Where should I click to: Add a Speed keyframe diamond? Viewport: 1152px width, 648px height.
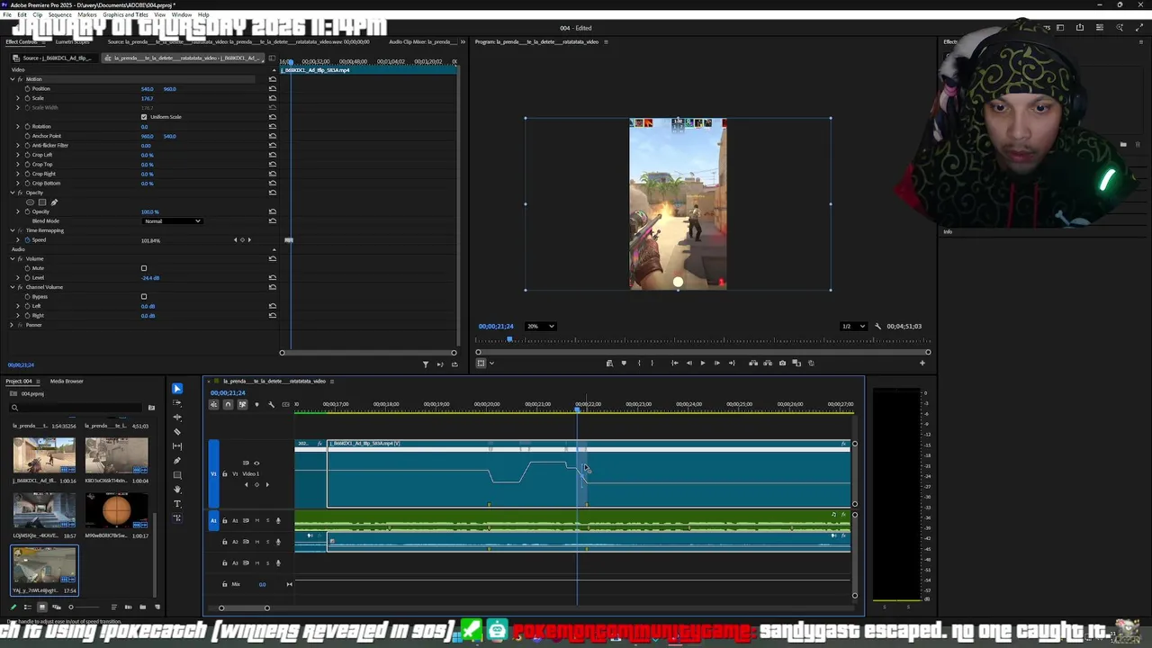pos(242,240)
